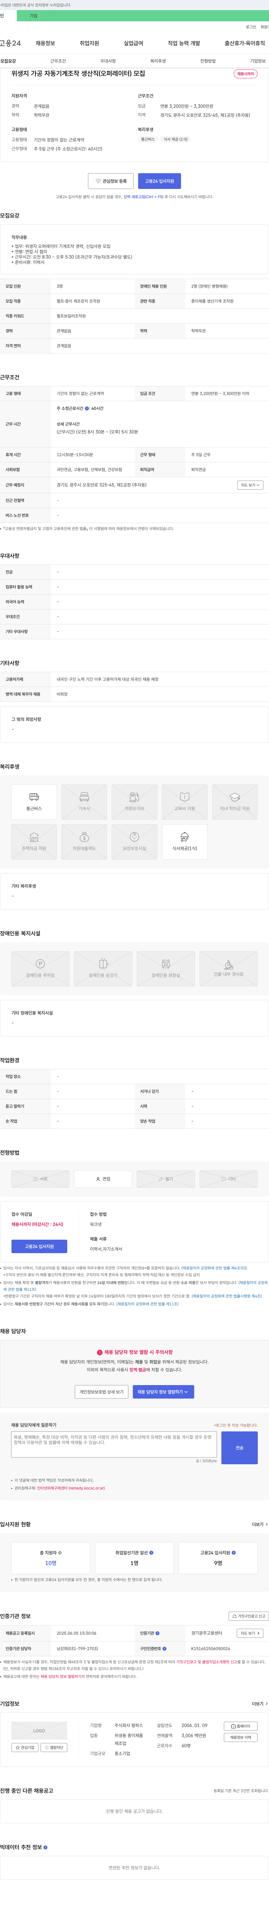Open 직업 능력 개발 top menu
Image resolution: width=269 pixels, height=1905 pixels.
point(184,44)
